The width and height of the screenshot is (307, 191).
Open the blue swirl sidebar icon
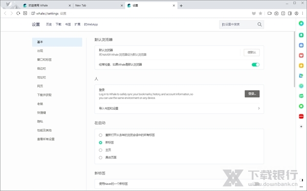pos(301,76)
